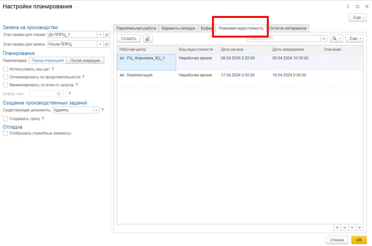The width and height of the screenshot is (372, 246).
Task: Click help question mark beside Использовать кеш дат
Action: tap(53, 69)
